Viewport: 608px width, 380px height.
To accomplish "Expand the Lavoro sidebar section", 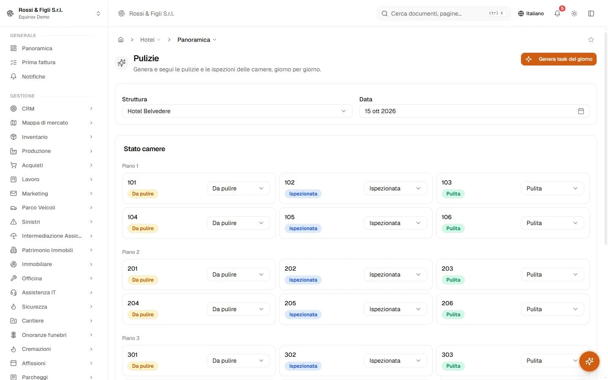I will click(52, 179).
